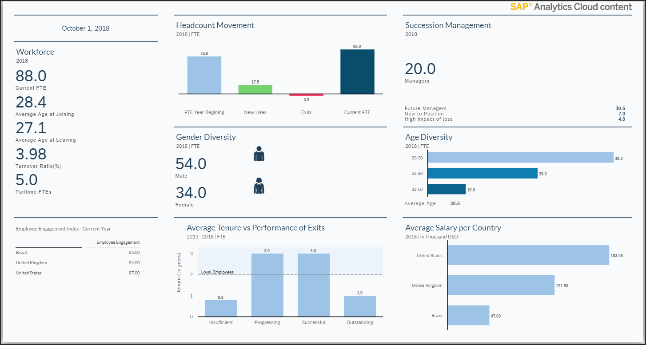646x345 pixels.
Task: Click United States row in engagement table
Action: (x=78, y=273)
